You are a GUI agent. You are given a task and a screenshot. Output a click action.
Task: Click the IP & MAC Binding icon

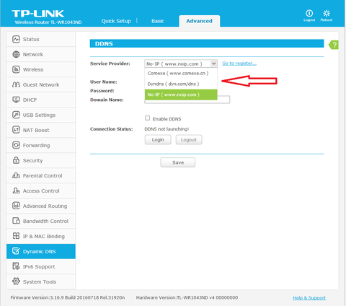[16, 236]
